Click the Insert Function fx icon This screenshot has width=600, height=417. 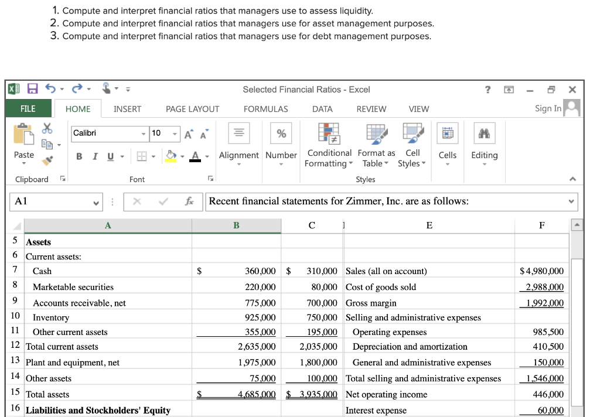click(189, 201)
